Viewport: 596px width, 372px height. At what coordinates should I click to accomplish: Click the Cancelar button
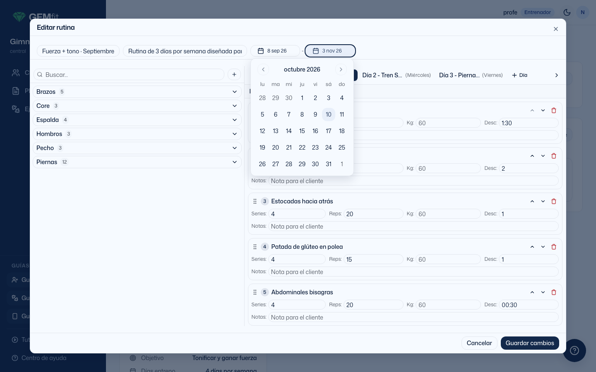(479, 343)
